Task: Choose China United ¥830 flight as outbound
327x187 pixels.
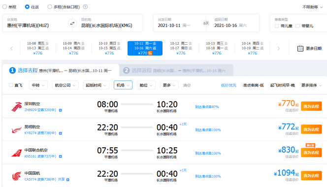Action: tap(311, 153)
